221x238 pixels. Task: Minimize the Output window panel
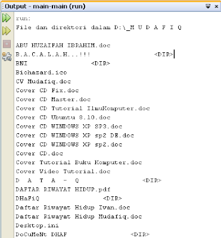pyautogui.click(x=208, y=7)
